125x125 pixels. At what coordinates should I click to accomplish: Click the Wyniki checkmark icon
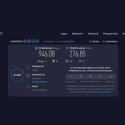pyautogui.click(x=90, y=42)
